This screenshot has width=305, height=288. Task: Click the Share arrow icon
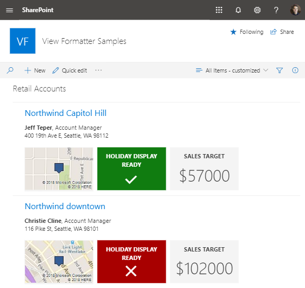pos(273,32)
